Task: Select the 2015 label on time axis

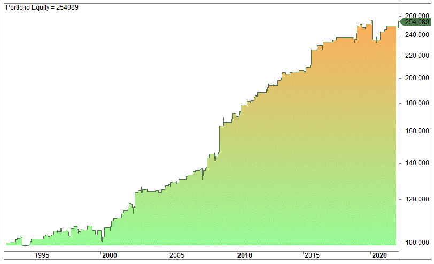Action: (x=313, y=255)
